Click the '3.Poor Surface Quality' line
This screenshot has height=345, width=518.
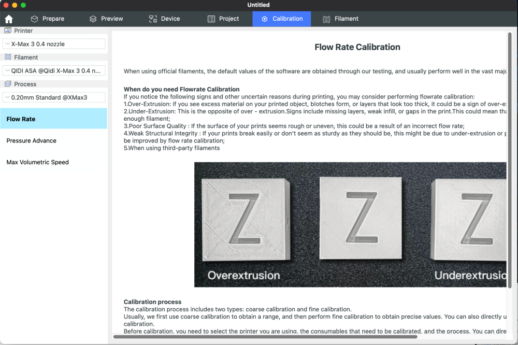pyautogui.click(x=294, y=126)
